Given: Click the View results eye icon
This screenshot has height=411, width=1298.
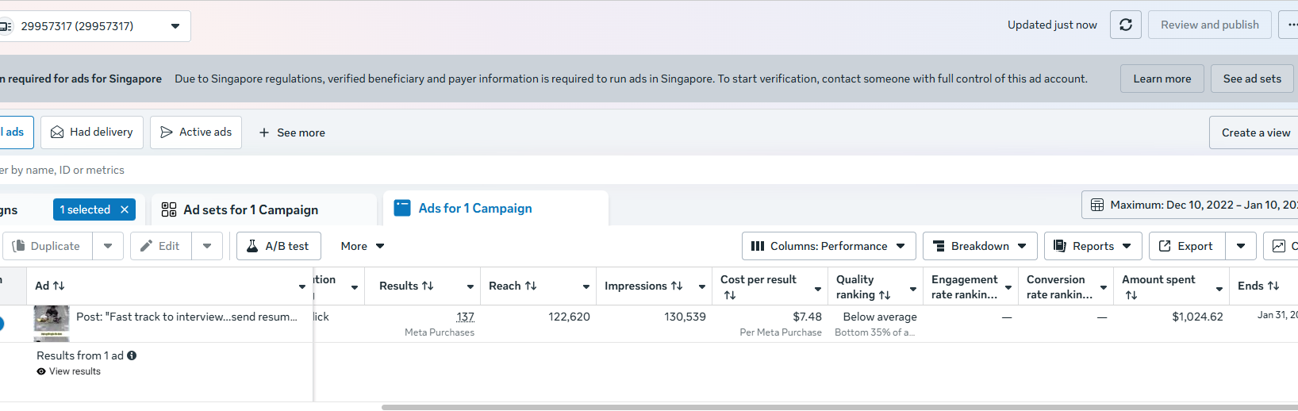Looking at the screenshot, I should pos(41,371).
